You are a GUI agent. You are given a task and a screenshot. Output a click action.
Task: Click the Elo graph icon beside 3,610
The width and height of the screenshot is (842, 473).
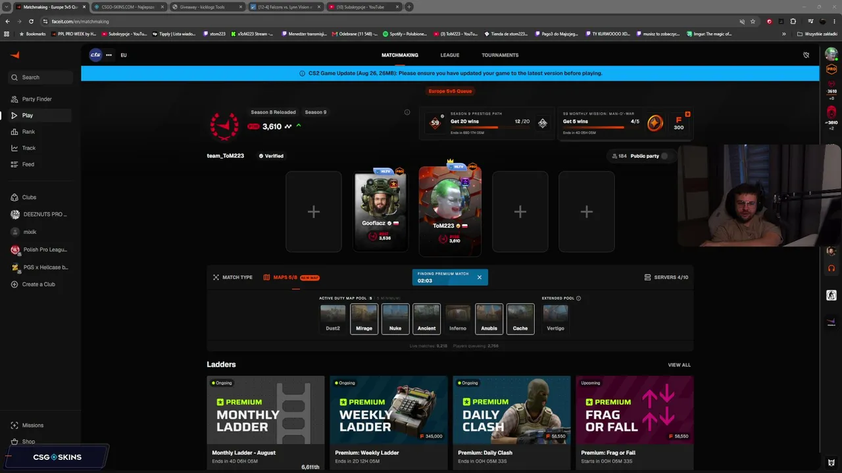288,126
